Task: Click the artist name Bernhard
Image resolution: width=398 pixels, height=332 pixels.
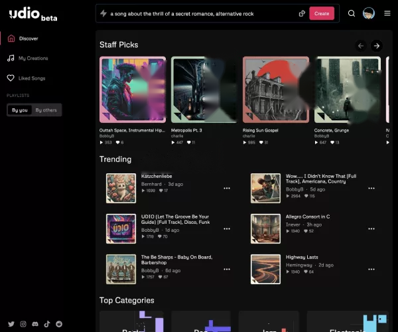Action: coord(151,184)
